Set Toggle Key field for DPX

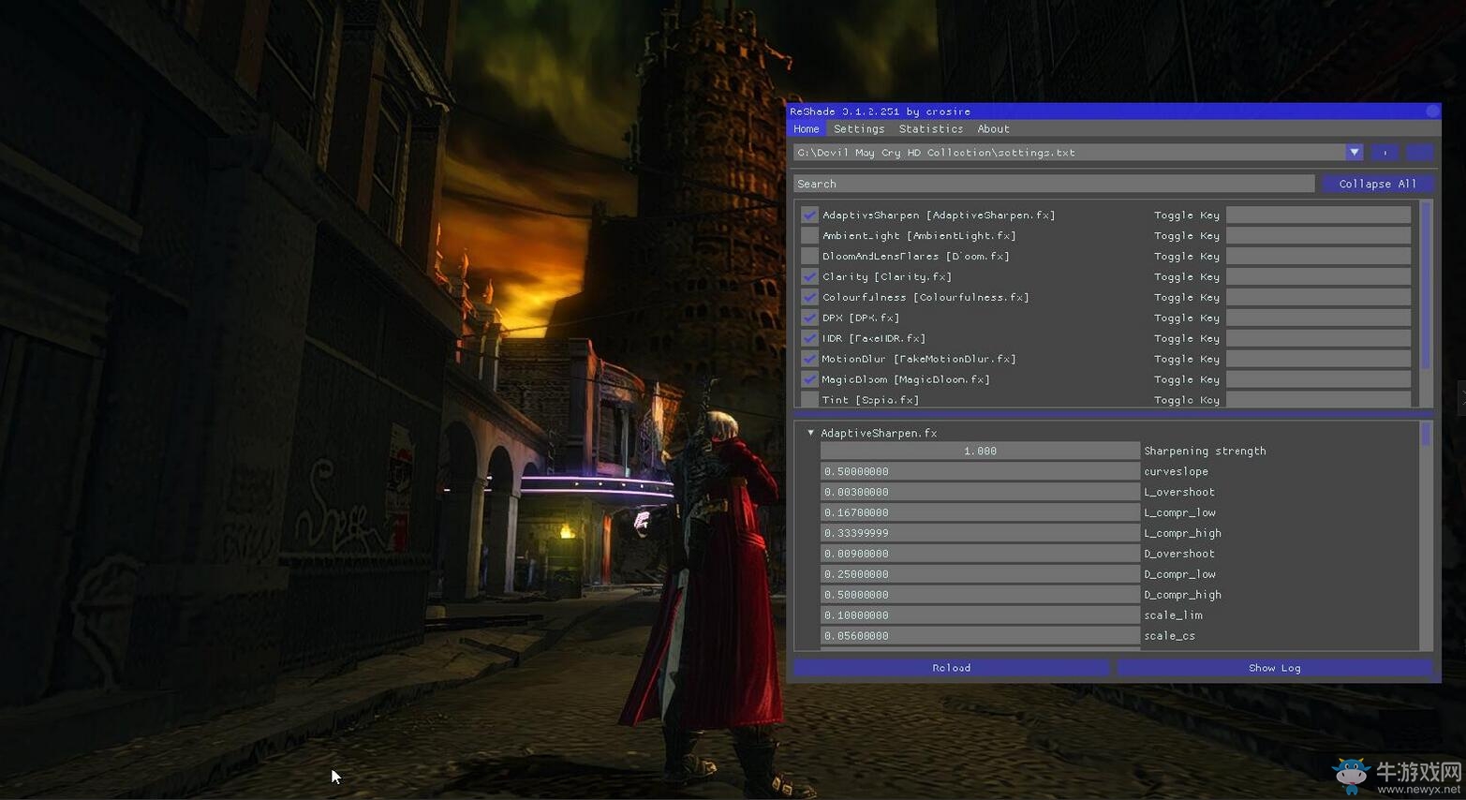coord(1318,319)
